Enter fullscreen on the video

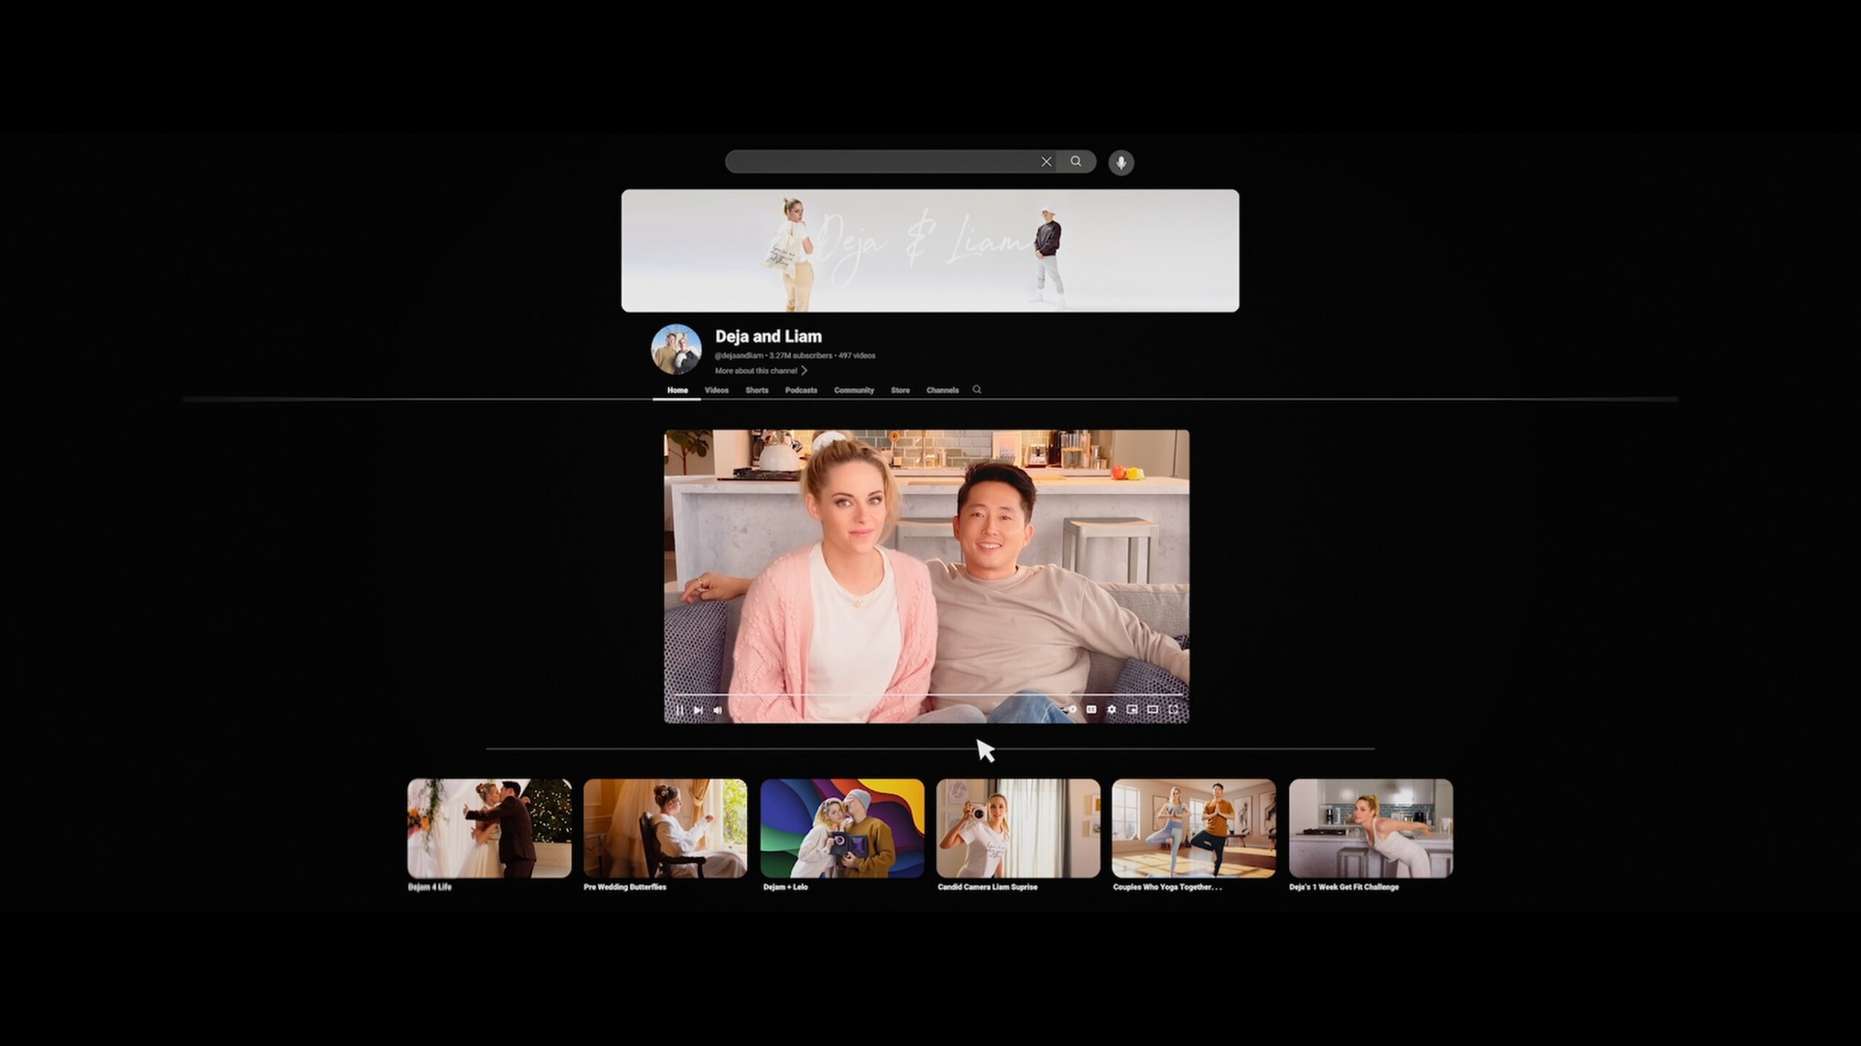tap(1173, 709)
